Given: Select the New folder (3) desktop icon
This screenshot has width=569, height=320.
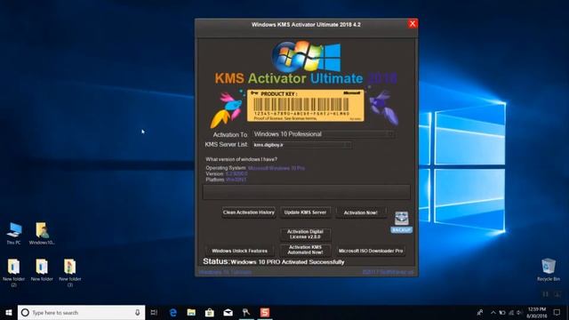Looking at the screenshot, I should [x=70, y=273].
